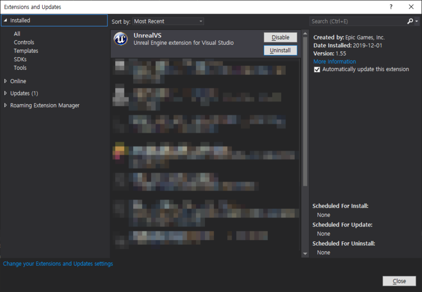
Task: Select the Controls category
Action: pos(24,42)
